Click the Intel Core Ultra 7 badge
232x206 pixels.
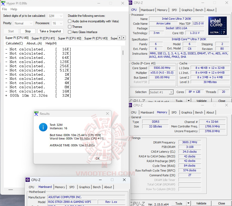pyautogui.click(x=218, y=25)
